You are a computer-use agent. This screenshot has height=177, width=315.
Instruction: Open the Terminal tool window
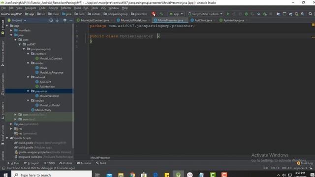pyautogui.click(x=84, y=163)
